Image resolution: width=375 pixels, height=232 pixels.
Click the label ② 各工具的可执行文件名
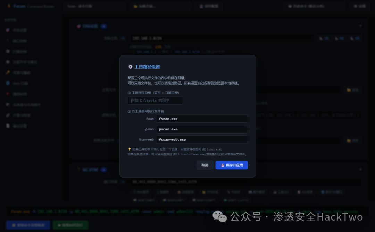click(145, 111)
